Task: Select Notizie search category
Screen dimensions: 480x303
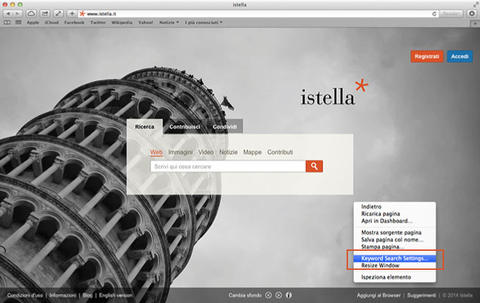Action: [x=228, y=152]
